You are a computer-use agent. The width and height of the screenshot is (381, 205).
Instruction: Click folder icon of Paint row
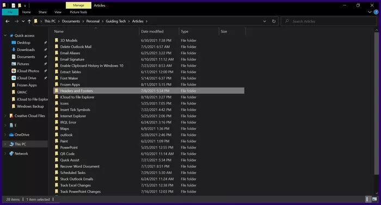click(x=57, y=141)
